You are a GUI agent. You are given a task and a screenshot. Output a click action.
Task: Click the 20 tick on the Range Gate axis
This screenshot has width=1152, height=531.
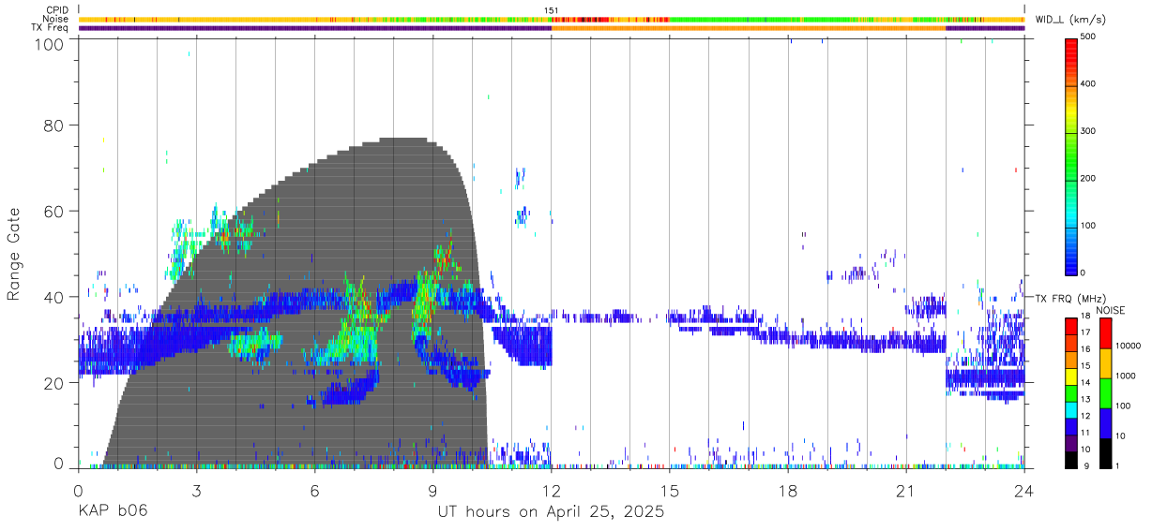pyautogui.click(x=54, y=383)
